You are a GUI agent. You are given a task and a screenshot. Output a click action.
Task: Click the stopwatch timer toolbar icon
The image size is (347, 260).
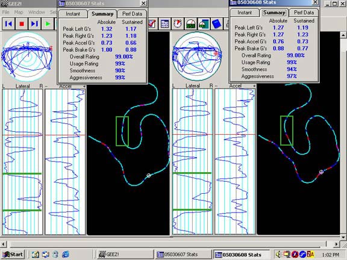[178, 23]
